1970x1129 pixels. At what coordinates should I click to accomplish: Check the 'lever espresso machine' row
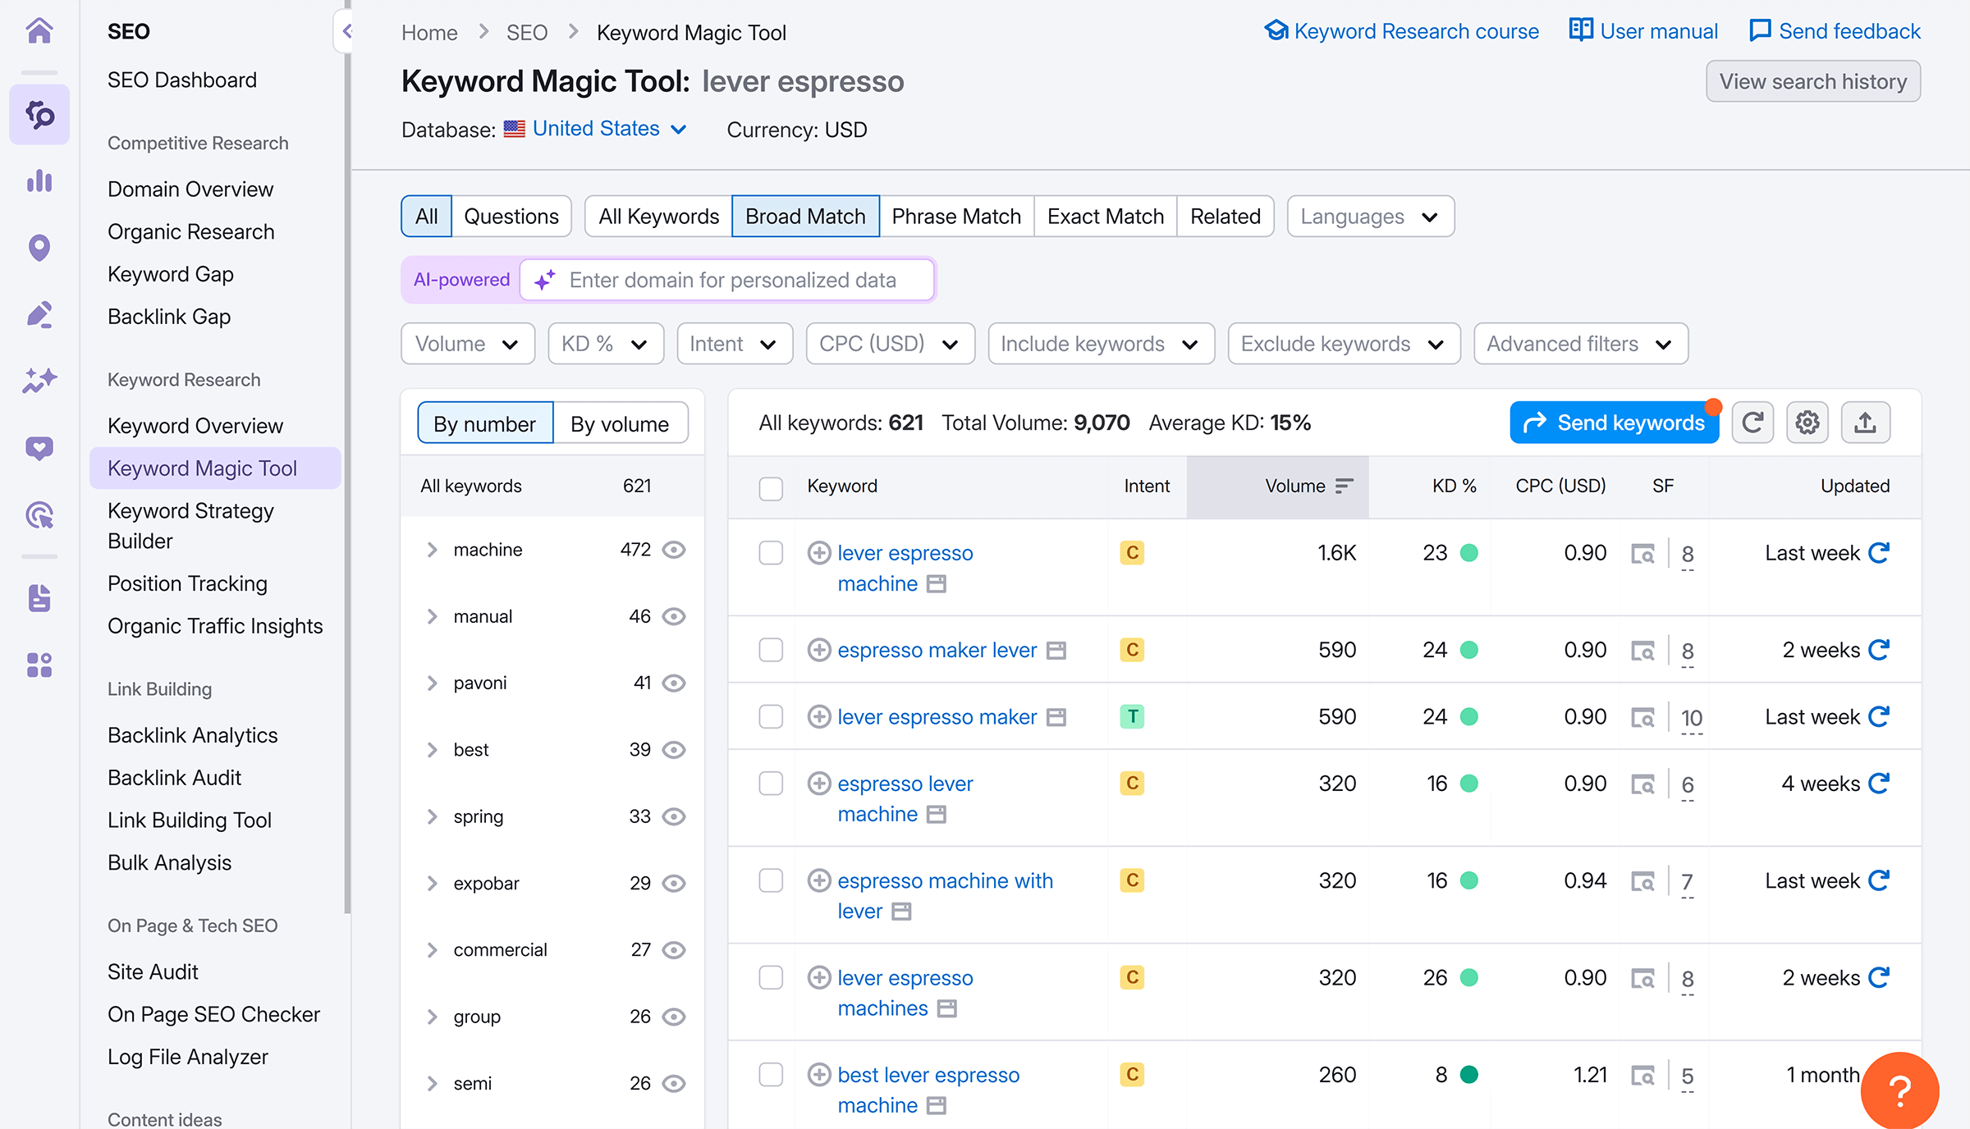pos(771,553)
